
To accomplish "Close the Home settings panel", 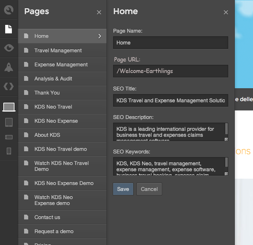I will [x=226, y=12].
